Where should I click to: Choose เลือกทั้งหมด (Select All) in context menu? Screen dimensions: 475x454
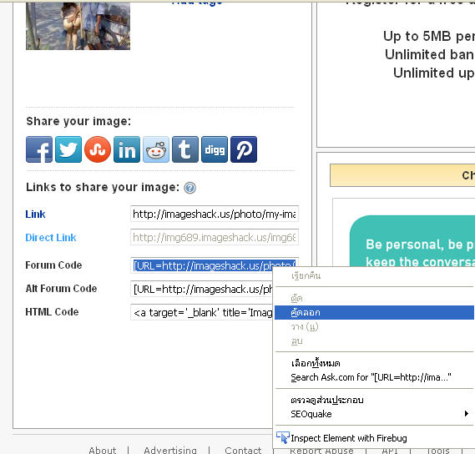pyautogui.click(x=374, y=363)
